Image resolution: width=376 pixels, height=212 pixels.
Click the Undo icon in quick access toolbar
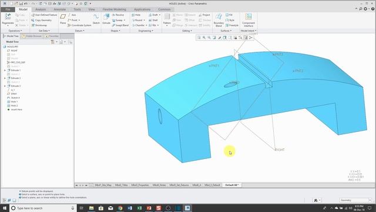point(26,4)
